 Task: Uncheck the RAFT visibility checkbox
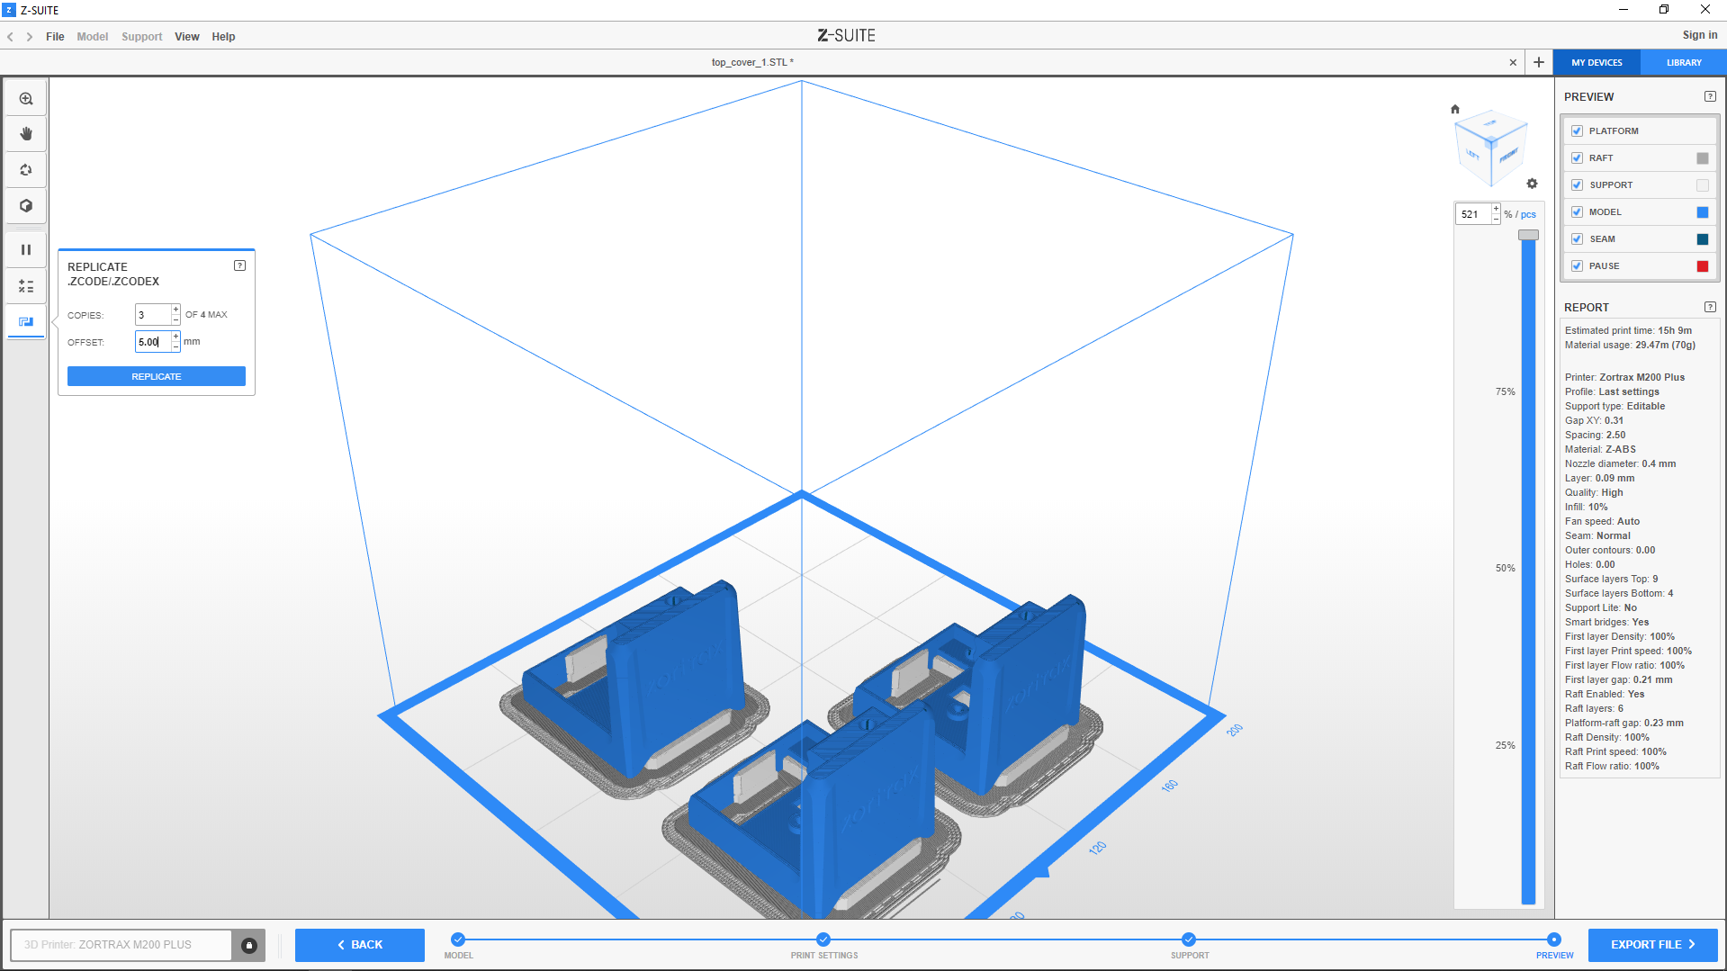[1577, 158]
